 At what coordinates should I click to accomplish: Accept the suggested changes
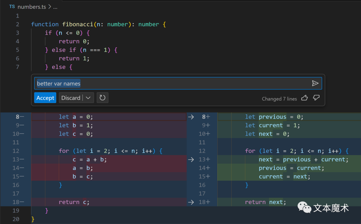click(x=45, y=98)
